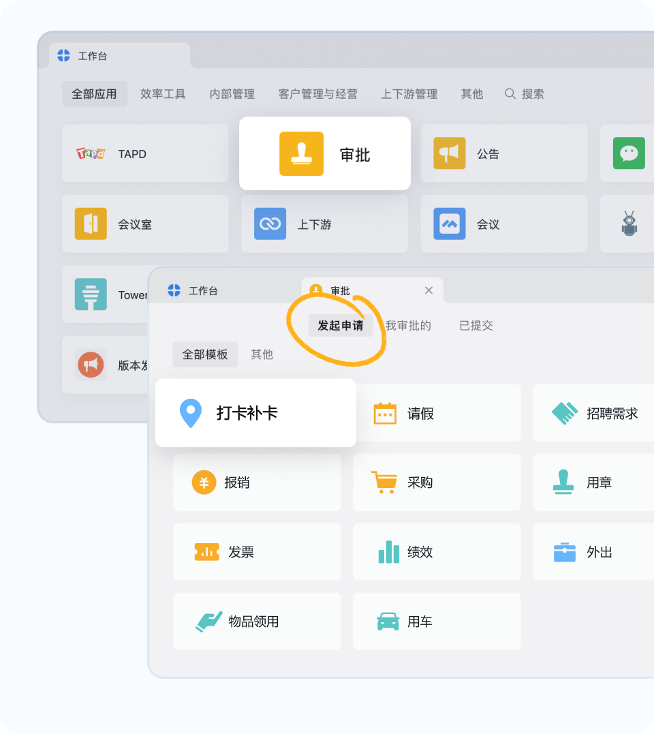Open the robot app icon
The width and height of the screenshot is (654, 734).
pos(629,224)
